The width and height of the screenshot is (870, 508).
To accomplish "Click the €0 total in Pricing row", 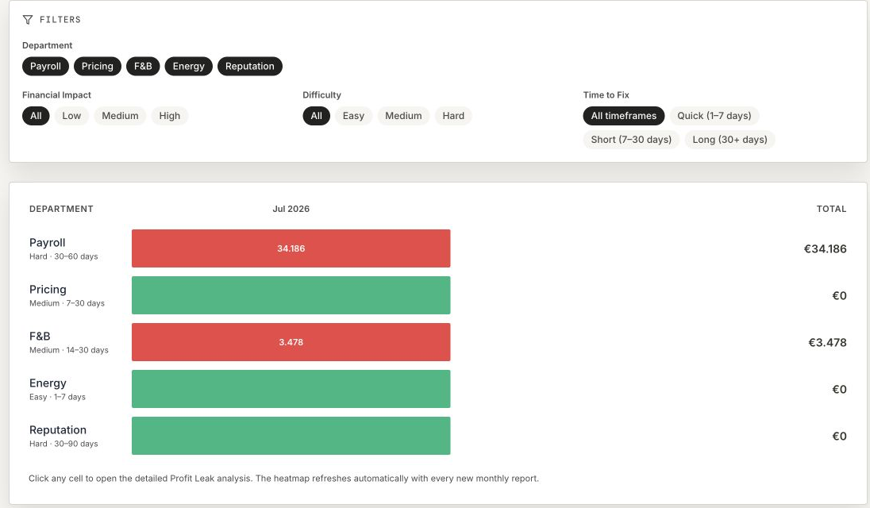I will (x=840, y=295).
